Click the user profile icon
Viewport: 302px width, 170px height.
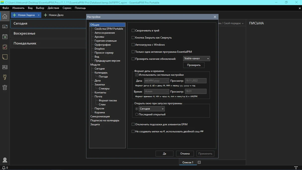pyautogui.click(x=5, y=160)
